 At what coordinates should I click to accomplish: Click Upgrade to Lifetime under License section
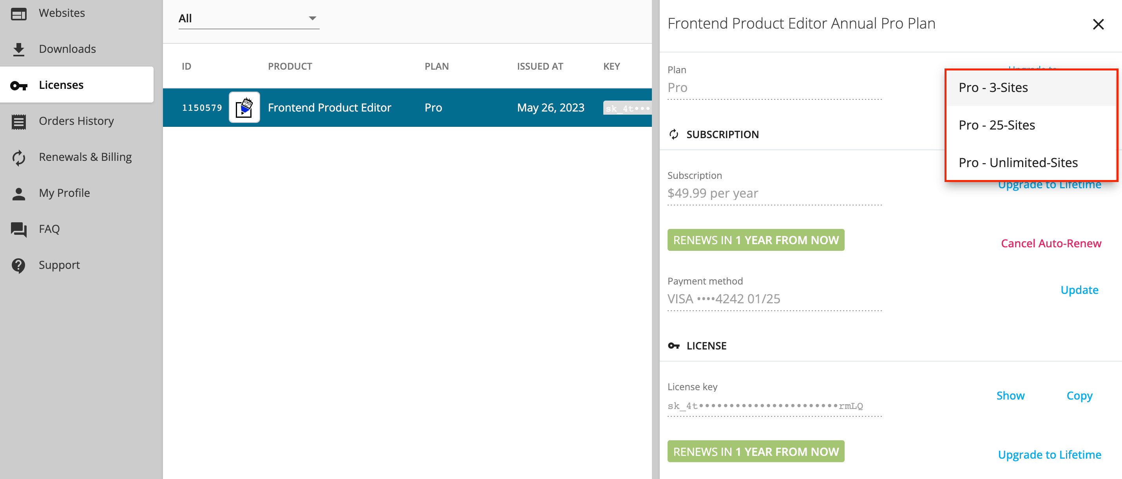[x=1049, y=455]
